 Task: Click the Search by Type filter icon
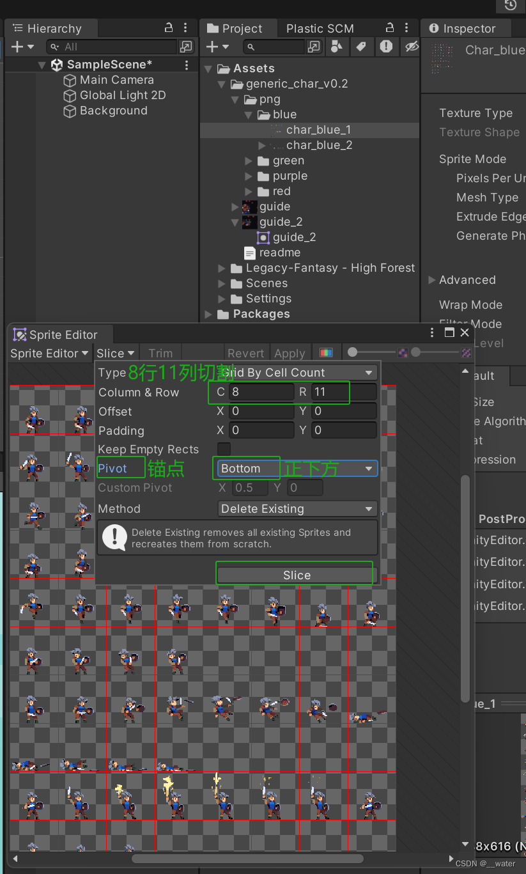pyautogui.click(x=336, y=46)
